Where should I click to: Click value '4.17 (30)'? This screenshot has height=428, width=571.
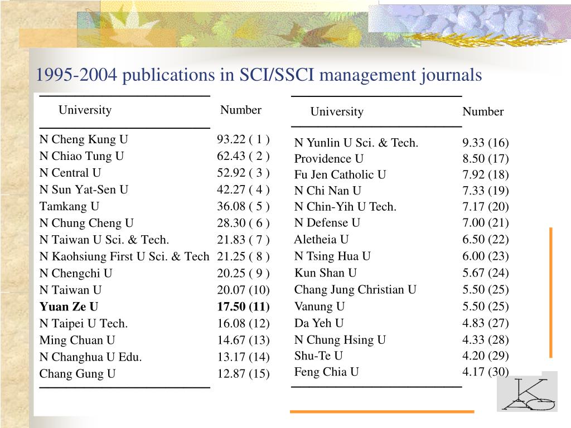486,372
